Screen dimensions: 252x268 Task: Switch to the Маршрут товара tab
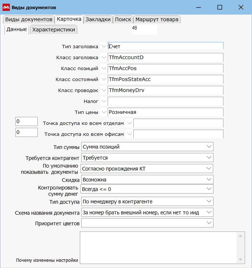pyautogui.click(x=157, y=20)
